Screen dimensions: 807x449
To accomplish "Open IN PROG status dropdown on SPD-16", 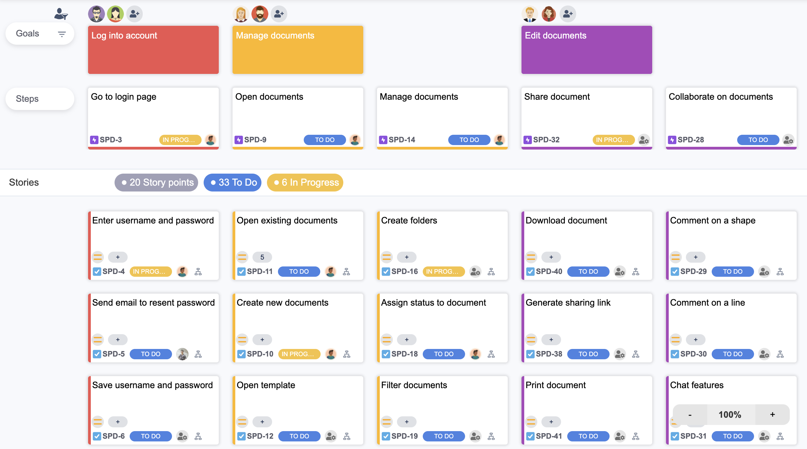I will [x=443, y=272].
